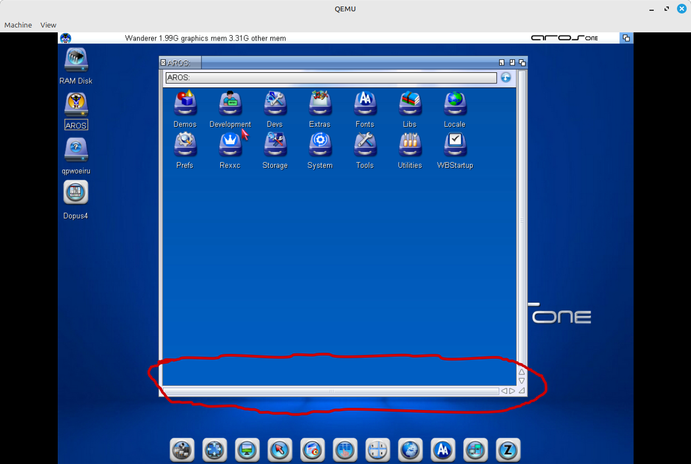Select the System drawer icon

pyautogui.click(x=320, y=145)
